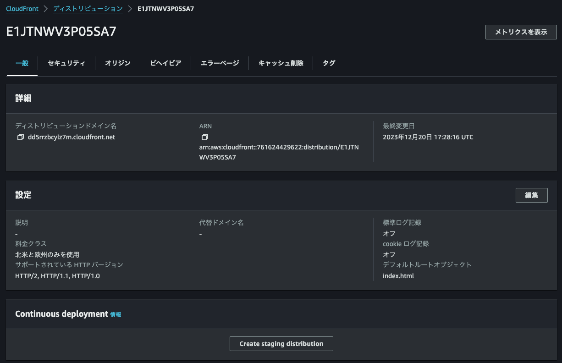Click the Continuous deployment heading
The image size is (562, 363).
tap(61, 314)
